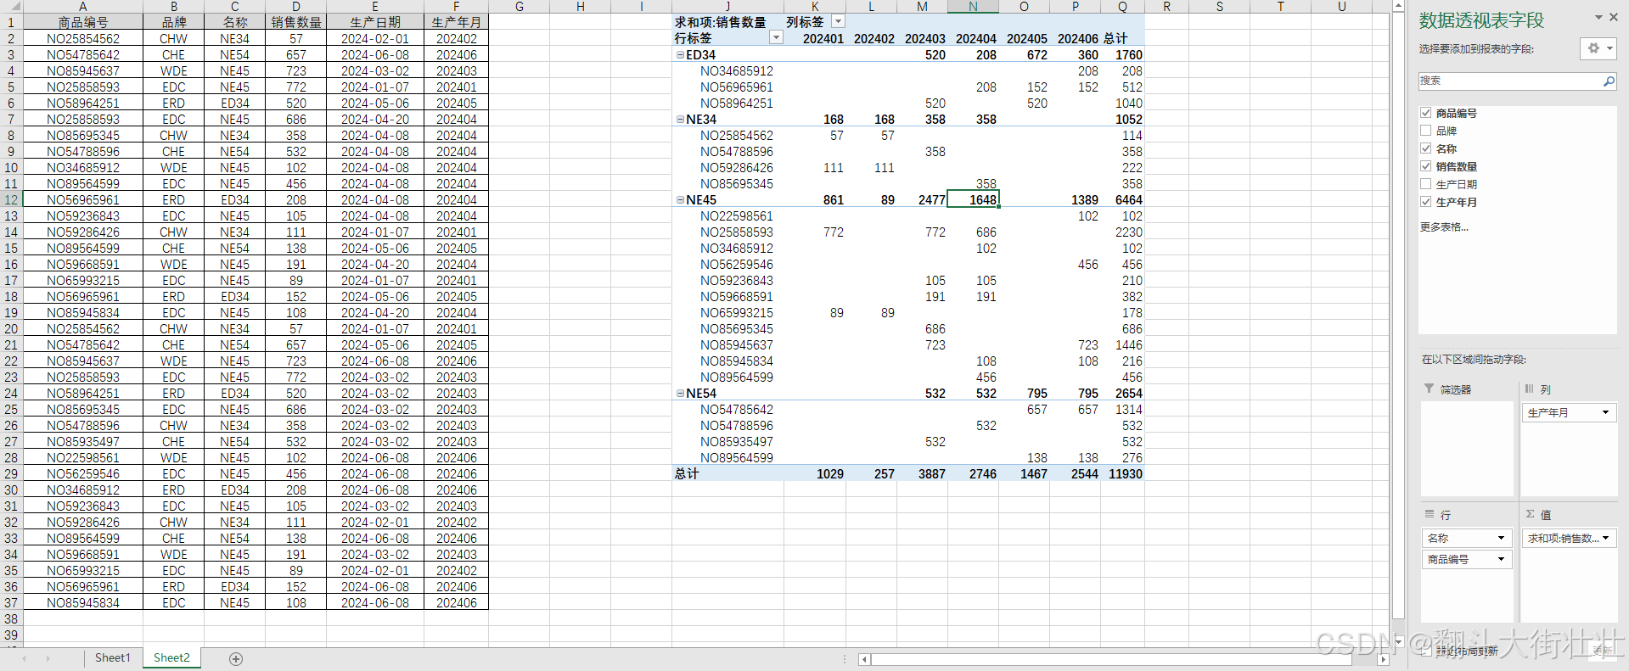Click the previous sheet navigation arrow
This screenshot has width=1629, height=671.
click(x=24, y=659)
